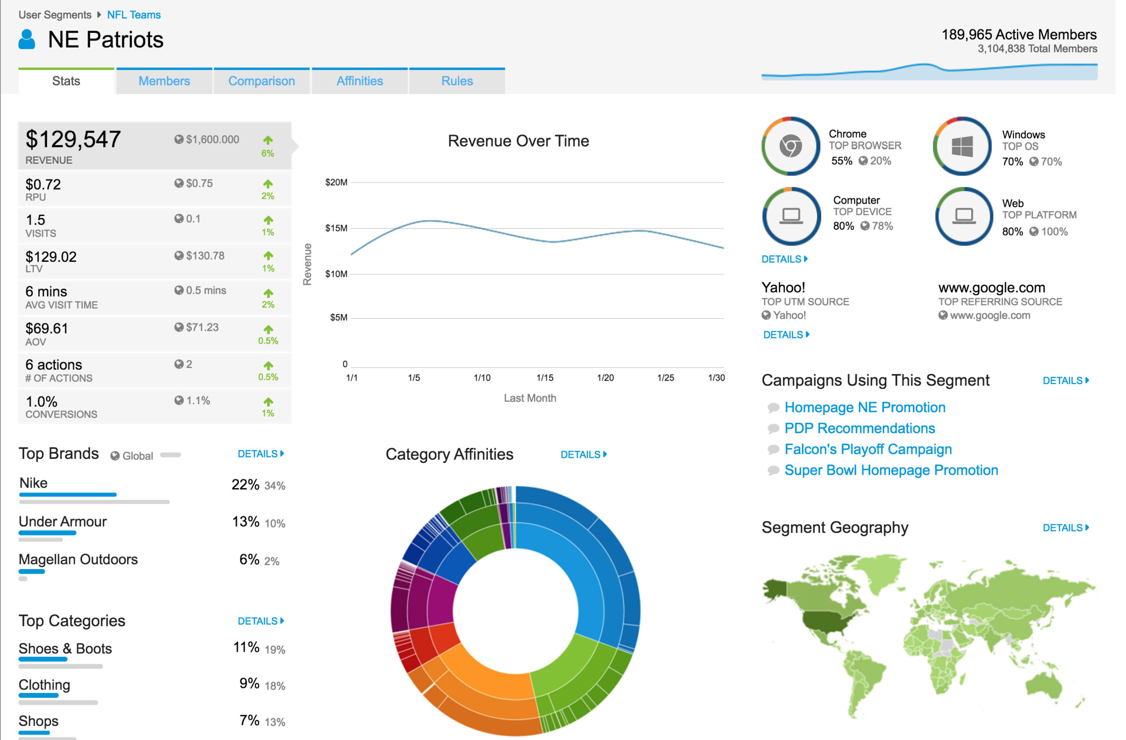This screenshot has height=740, width=1126.
Task: Click the Computer top device laptop icon
Action: click(791, 217)
